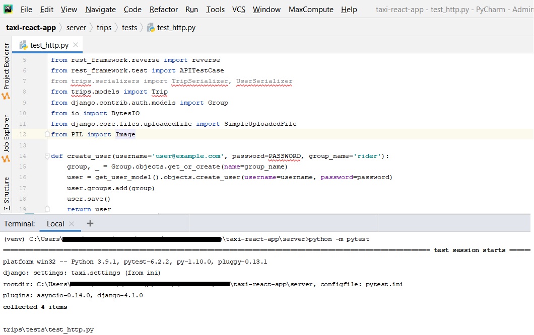Open the VCS menu
The image size is (534, 335).
[x=238, y=9]
